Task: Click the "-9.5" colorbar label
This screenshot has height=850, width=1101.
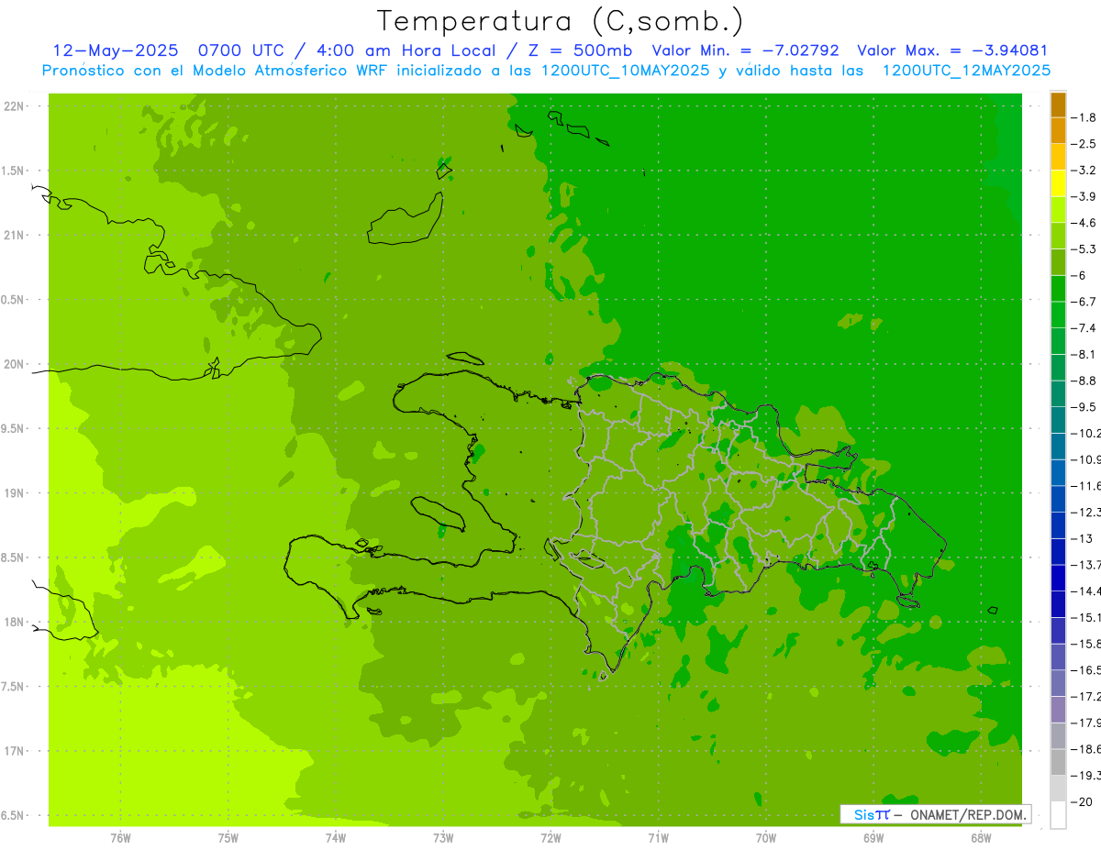Action: pos(1084,407)
